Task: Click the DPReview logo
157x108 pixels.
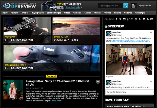Action: coord(19,6)
